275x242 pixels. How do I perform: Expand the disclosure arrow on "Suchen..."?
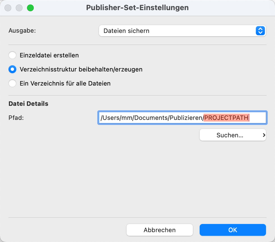(x=263, y=135)
